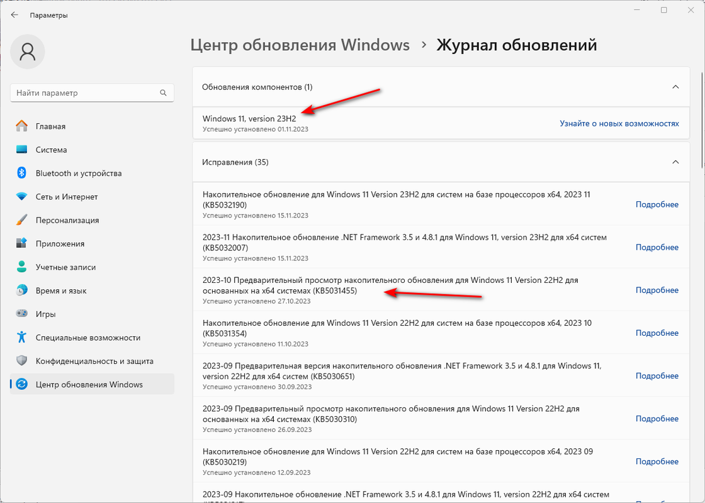Open Конфиденциальность и защита label
705x503 pixels.
click(x=94, y=361)
